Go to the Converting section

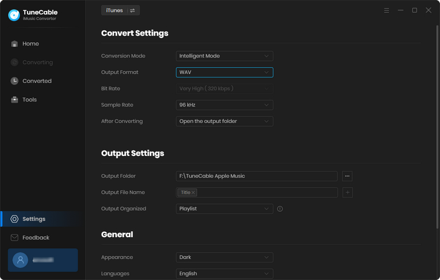(x=42, y=62)
